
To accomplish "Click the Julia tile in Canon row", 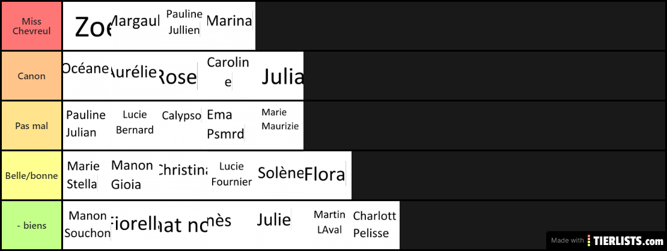I will [279, 76].
